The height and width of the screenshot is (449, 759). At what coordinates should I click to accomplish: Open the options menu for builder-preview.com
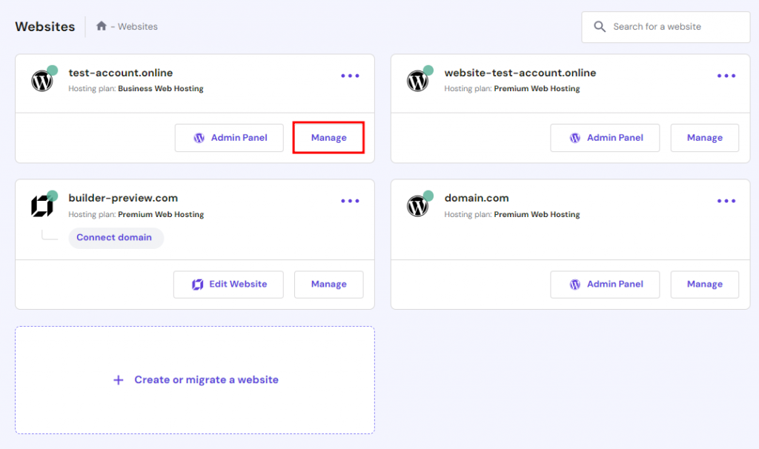tap(349, 201)
